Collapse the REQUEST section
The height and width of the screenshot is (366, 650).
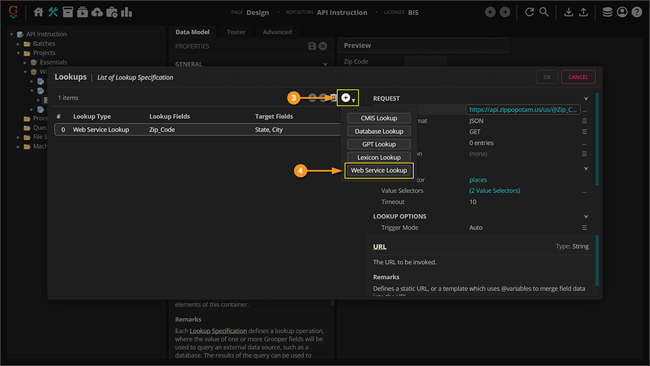coord(586,99)
